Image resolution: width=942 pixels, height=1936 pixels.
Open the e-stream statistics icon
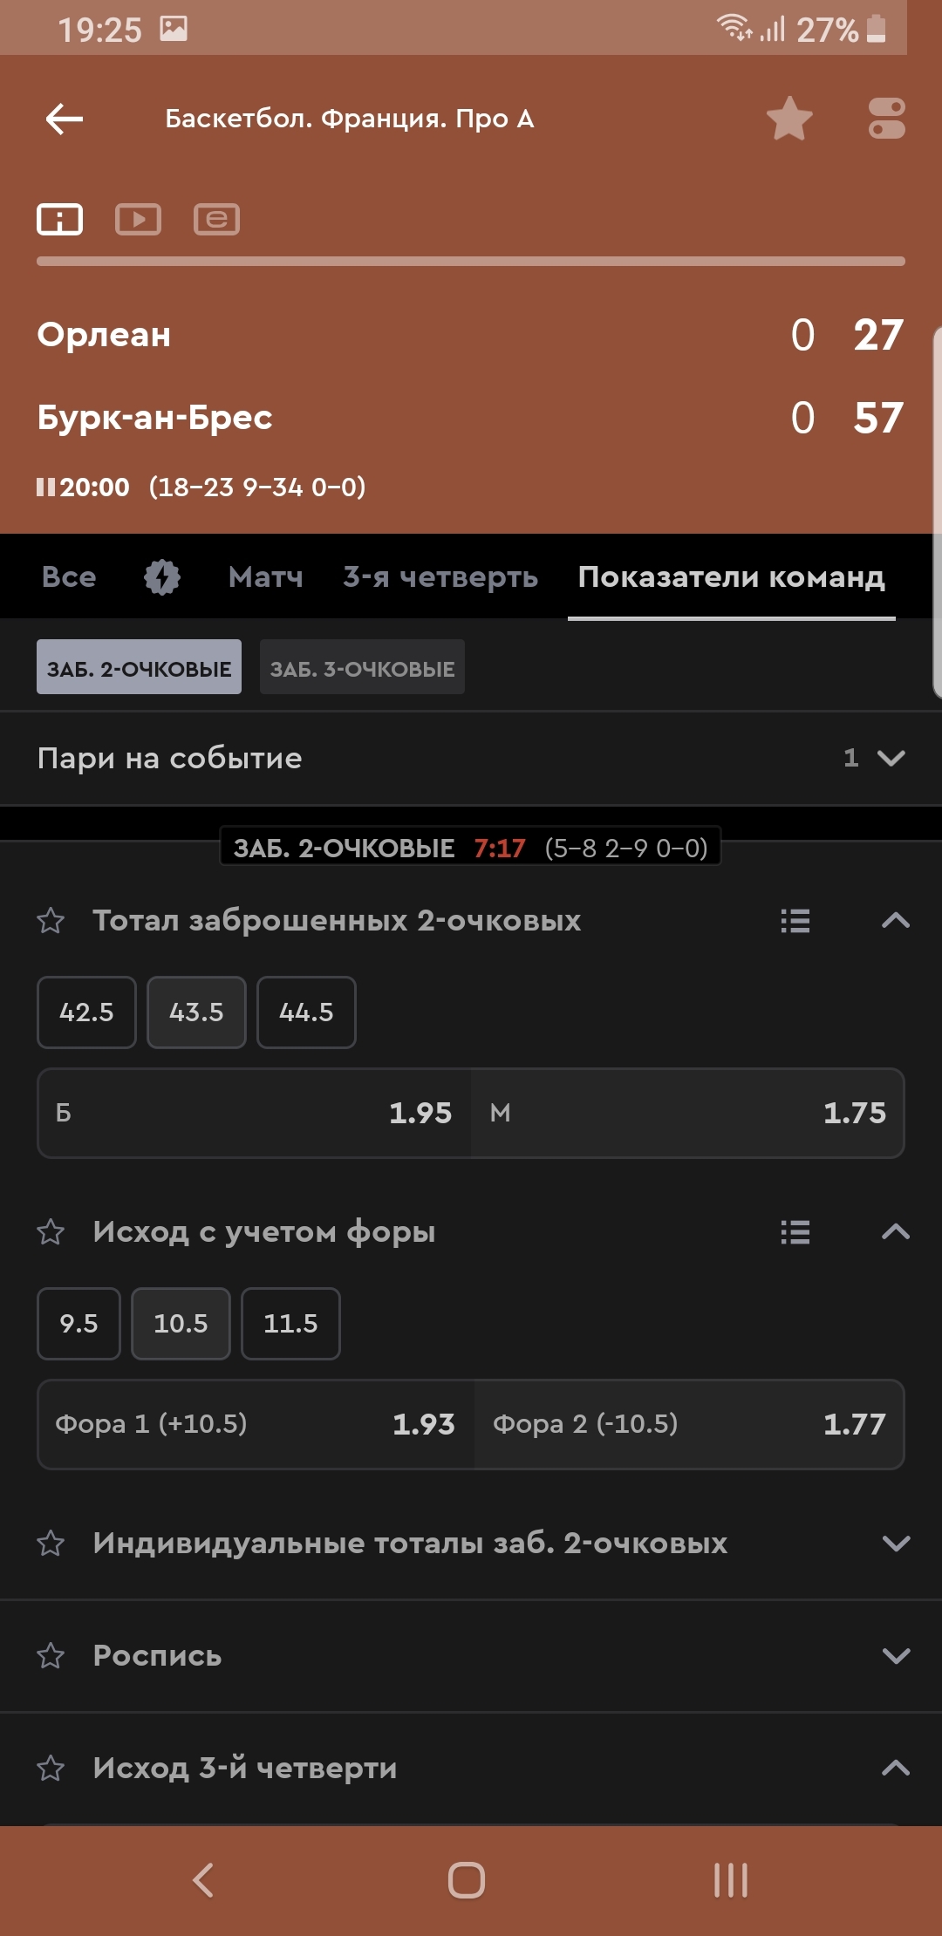coord(216,219)
